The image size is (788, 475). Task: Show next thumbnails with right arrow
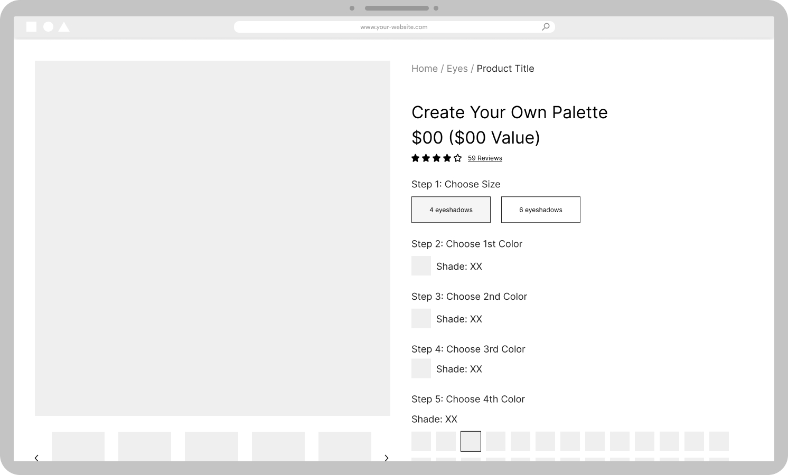387,458
